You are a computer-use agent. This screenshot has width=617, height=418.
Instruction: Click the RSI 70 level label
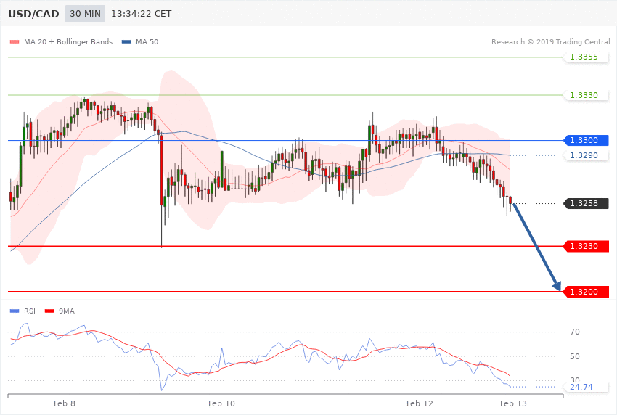575,332
